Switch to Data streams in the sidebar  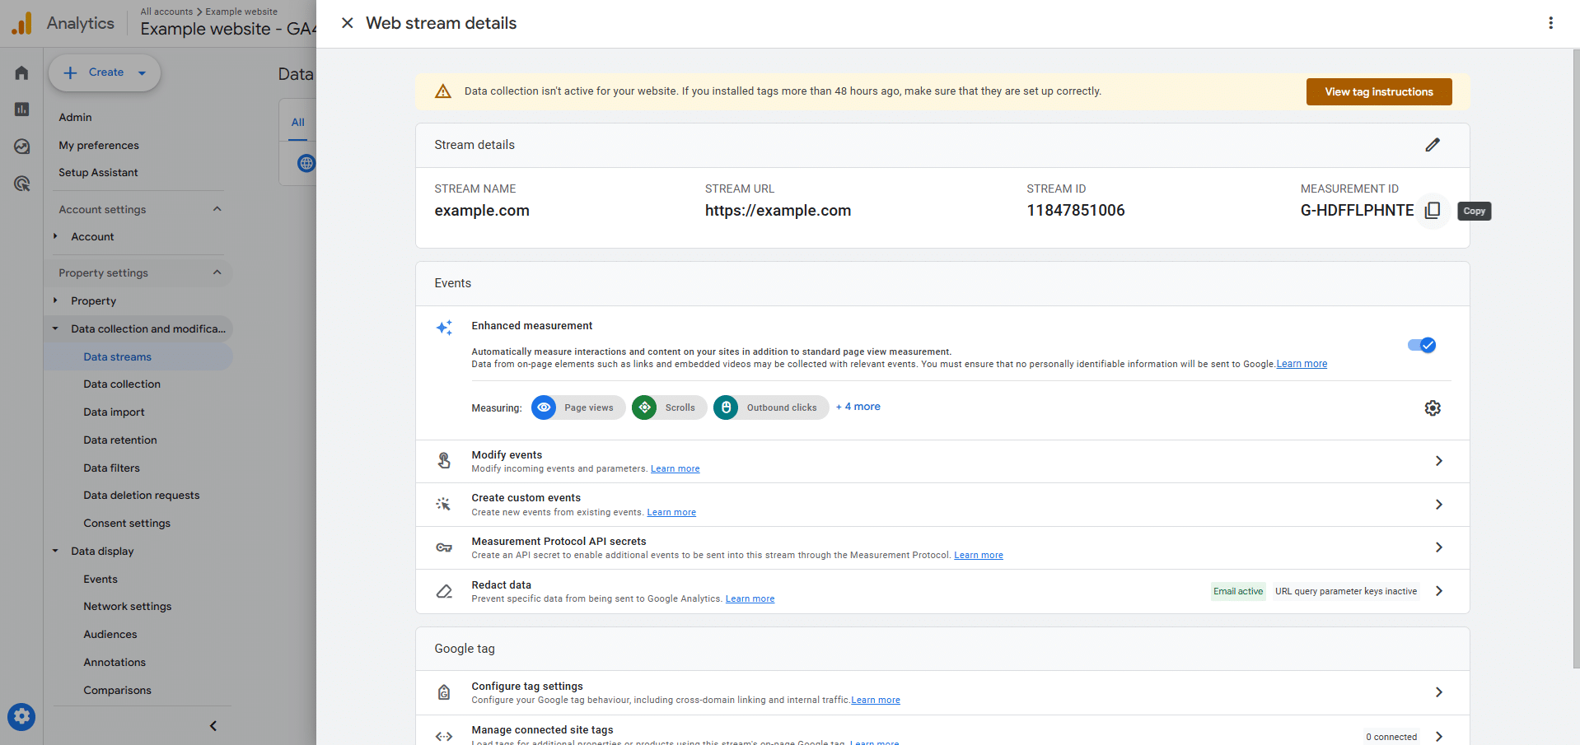click(x=118, y=356)
